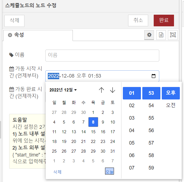Screen dimensions: 184x182
Task: Select hour 06 in time picker
Action: pos(132,155)
